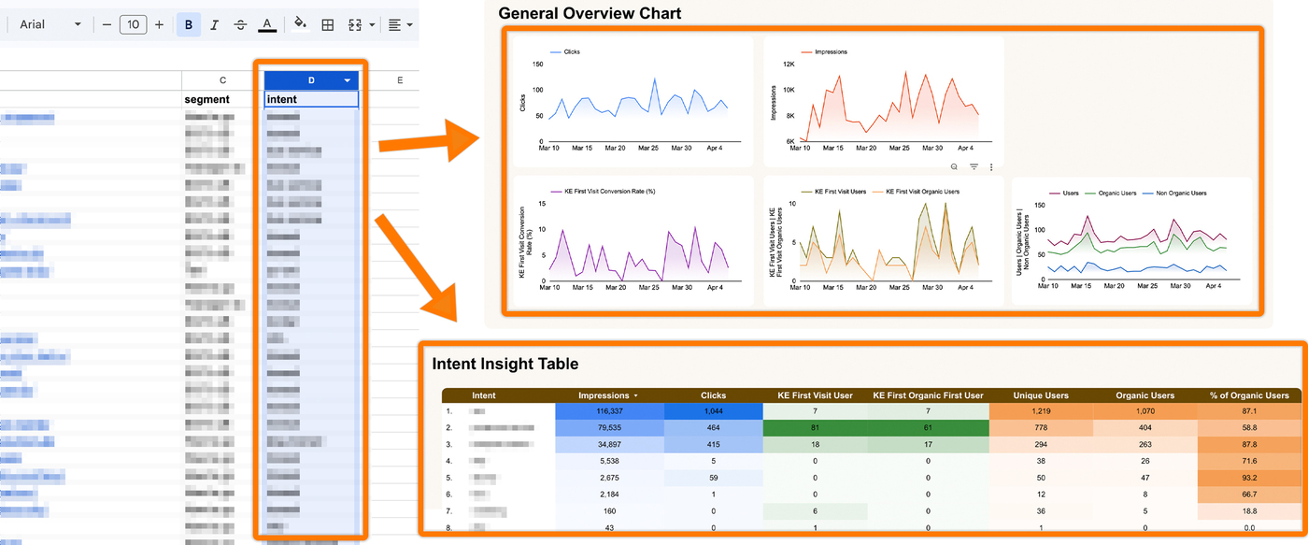
Task: Sort table by Impressions column header
Action: point(609,395)
